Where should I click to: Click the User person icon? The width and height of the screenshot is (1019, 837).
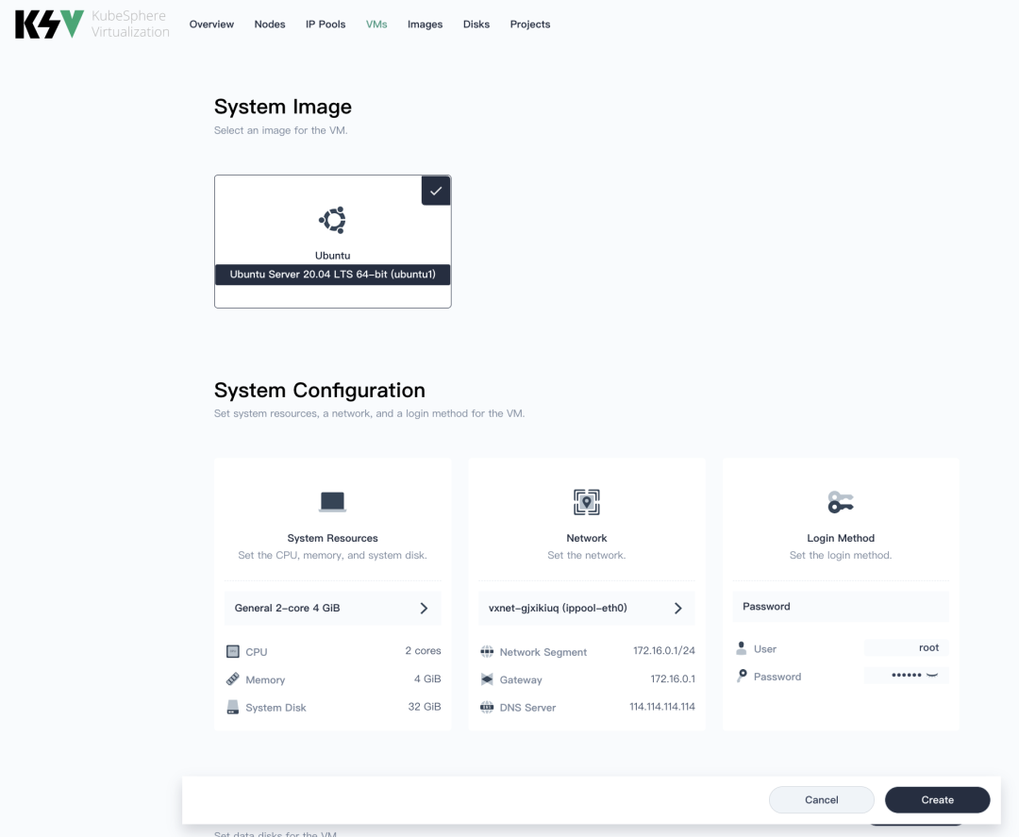point(741,648)
